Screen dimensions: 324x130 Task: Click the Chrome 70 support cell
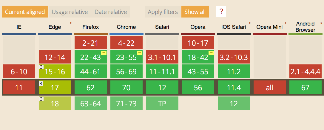[x=126, y=88]
